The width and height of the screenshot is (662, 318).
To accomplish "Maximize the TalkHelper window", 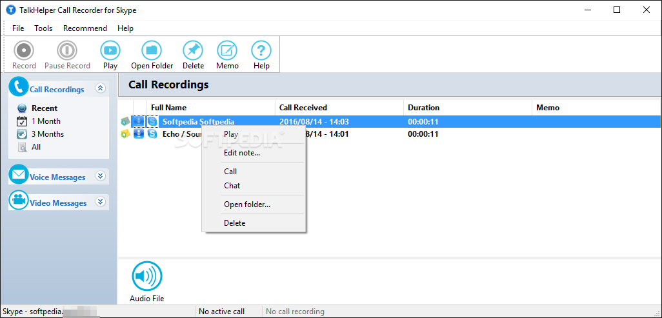I will (617, 10).
